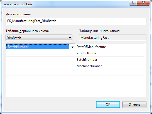Click the Имя отношения text field
This screenshot has height=114, width=152.
coord(76,21)
